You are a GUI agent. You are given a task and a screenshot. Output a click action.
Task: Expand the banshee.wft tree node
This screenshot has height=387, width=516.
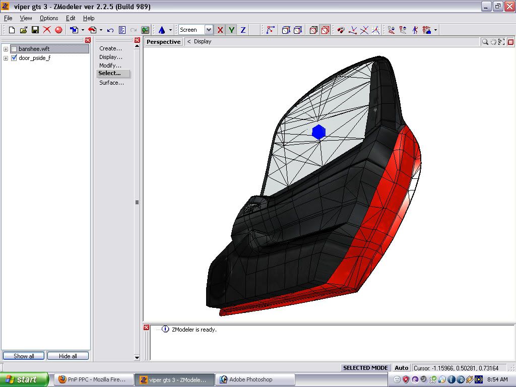(6, 49)
